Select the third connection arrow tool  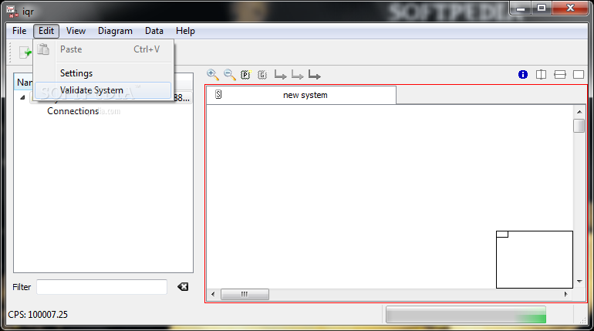[315, 75]
